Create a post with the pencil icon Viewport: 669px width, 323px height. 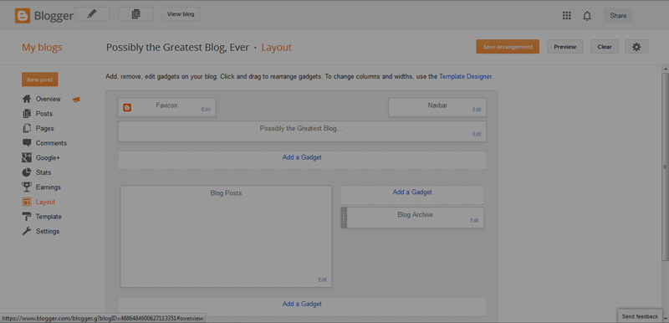(92, 14)
